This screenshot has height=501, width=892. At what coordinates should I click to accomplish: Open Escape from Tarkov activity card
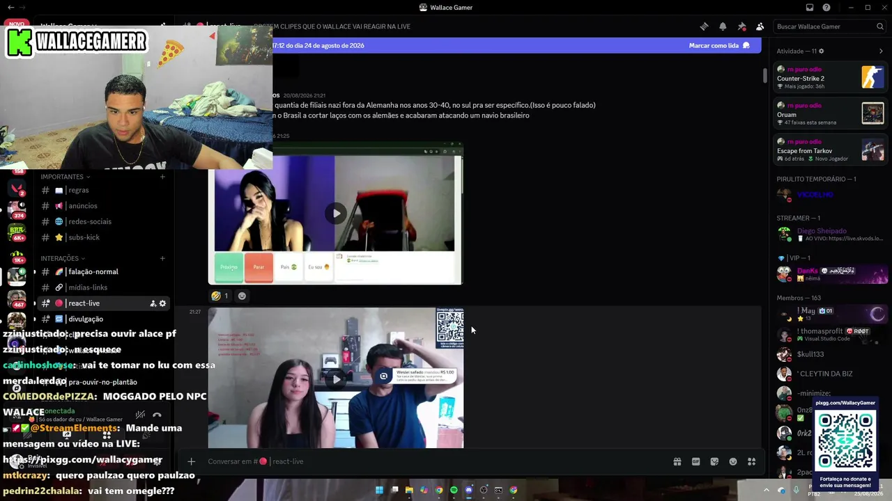831,150
